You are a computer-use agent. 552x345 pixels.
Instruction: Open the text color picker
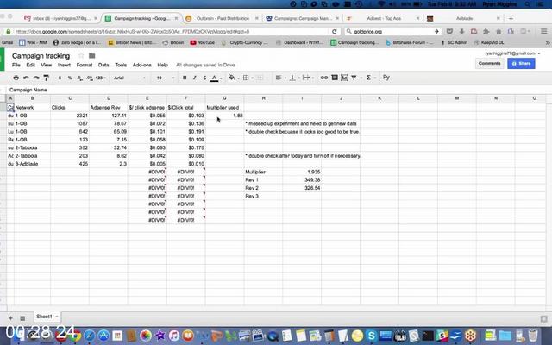coord(216,78)
